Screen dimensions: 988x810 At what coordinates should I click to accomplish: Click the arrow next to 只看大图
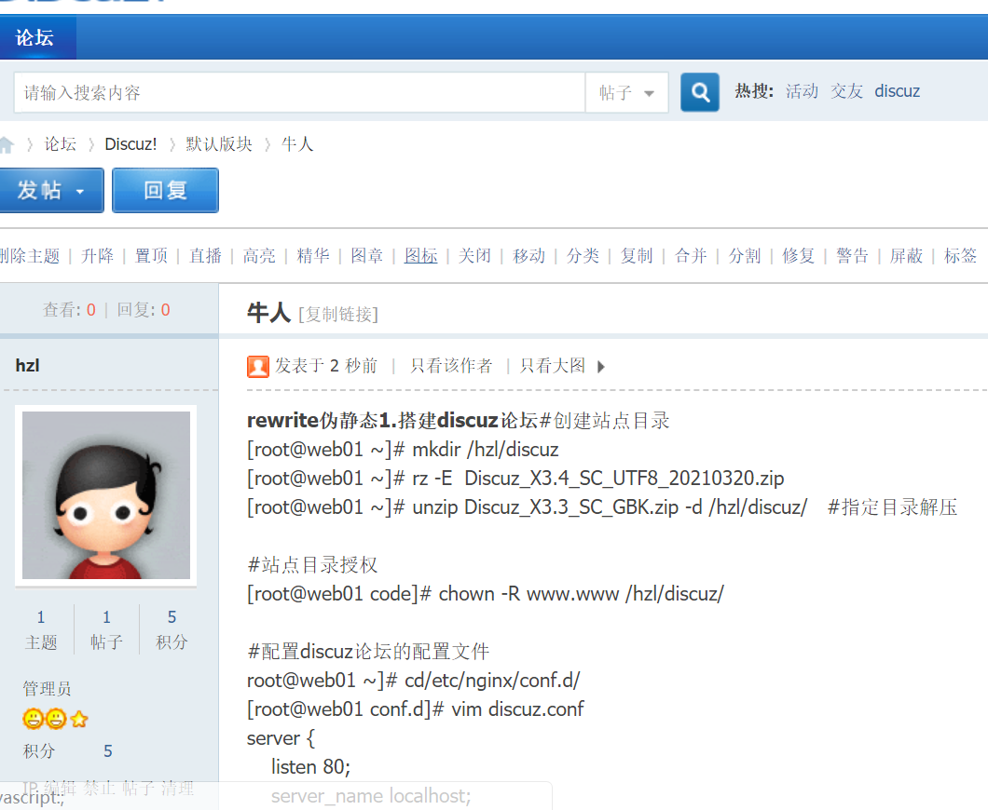click(x=601, y=366)
